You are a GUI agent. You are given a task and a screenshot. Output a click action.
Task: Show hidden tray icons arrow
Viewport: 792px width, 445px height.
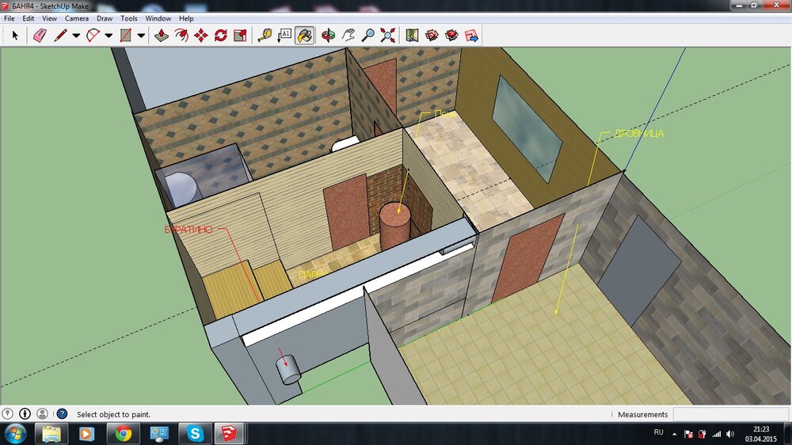674,434
